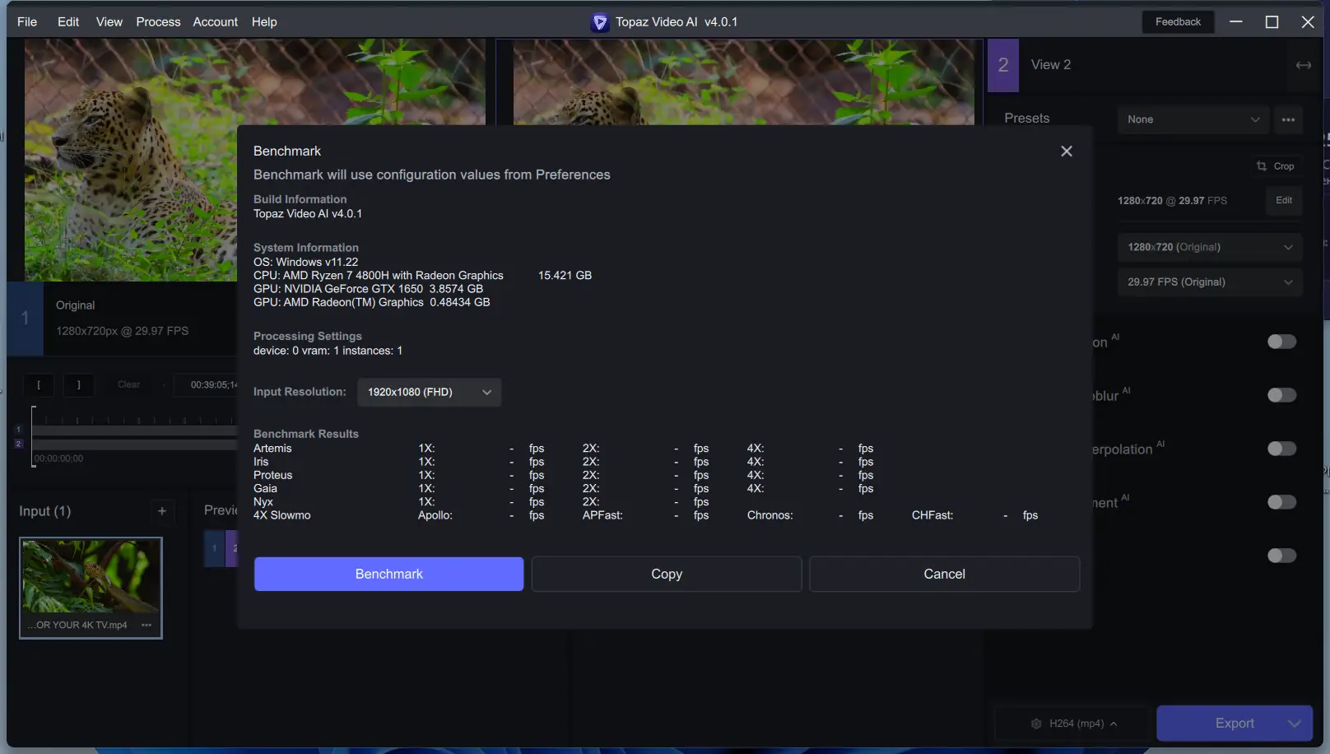Select the 4K TV.mp4 input thumbnail
This screenshot has height=754, width=1330.
pos(91,588)
